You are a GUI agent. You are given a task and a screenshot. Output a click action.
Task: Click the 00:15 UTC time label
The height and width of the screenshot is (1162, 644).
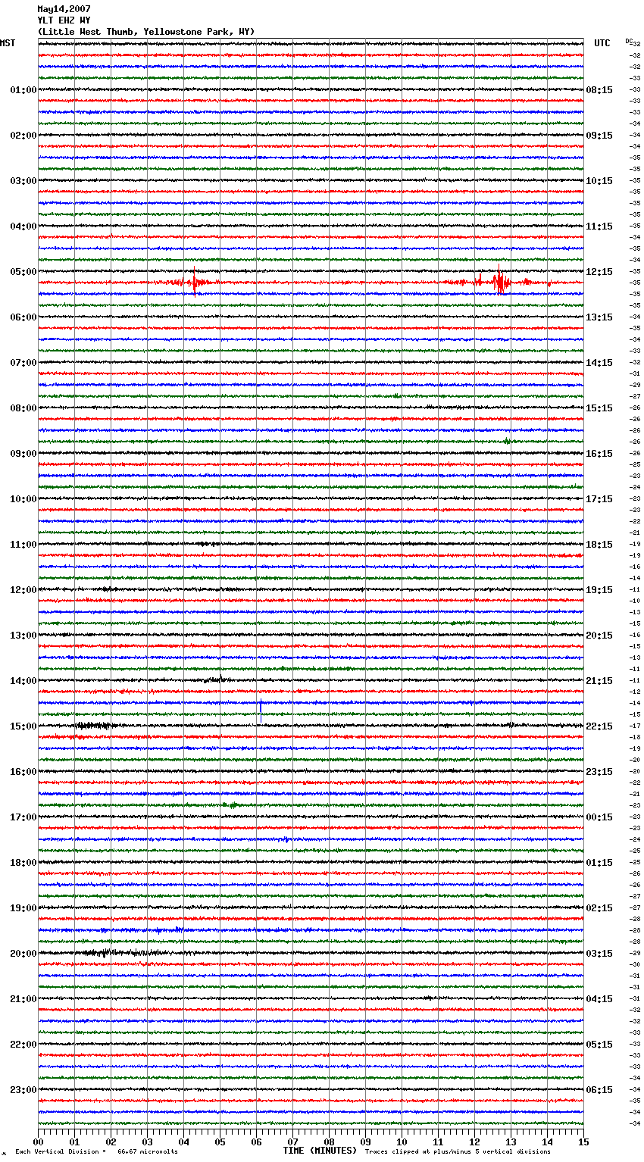599,817
